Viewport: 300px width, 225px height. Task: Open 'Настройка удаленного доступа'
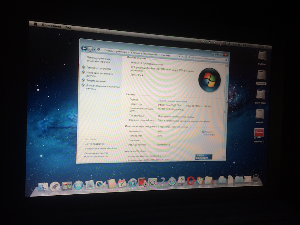[99, 75]
